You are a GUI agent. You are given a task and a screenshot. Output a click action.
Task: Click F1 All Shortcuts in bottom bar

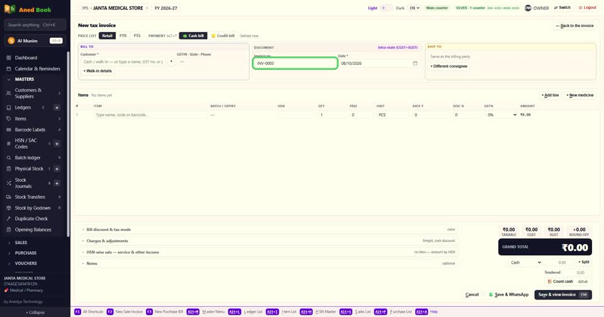(89, 311)
